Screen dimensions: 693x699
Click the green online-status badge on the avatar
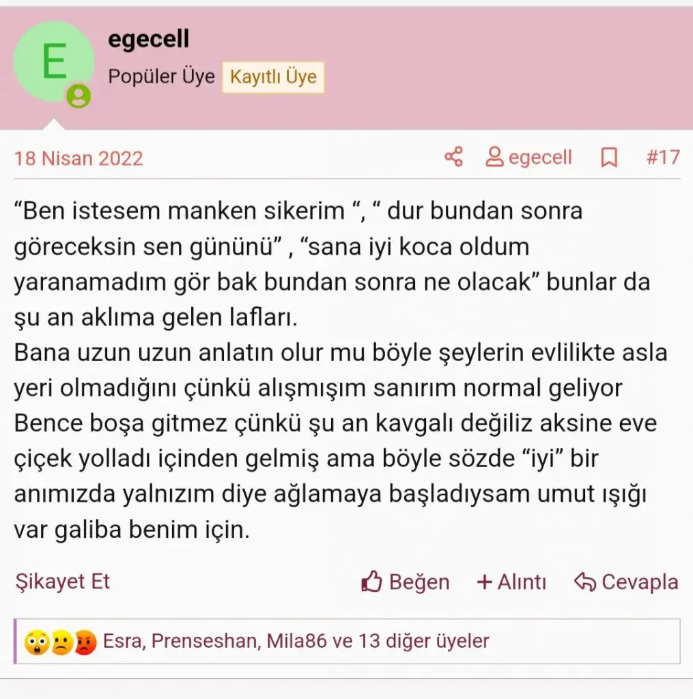(x=79, y=96)
